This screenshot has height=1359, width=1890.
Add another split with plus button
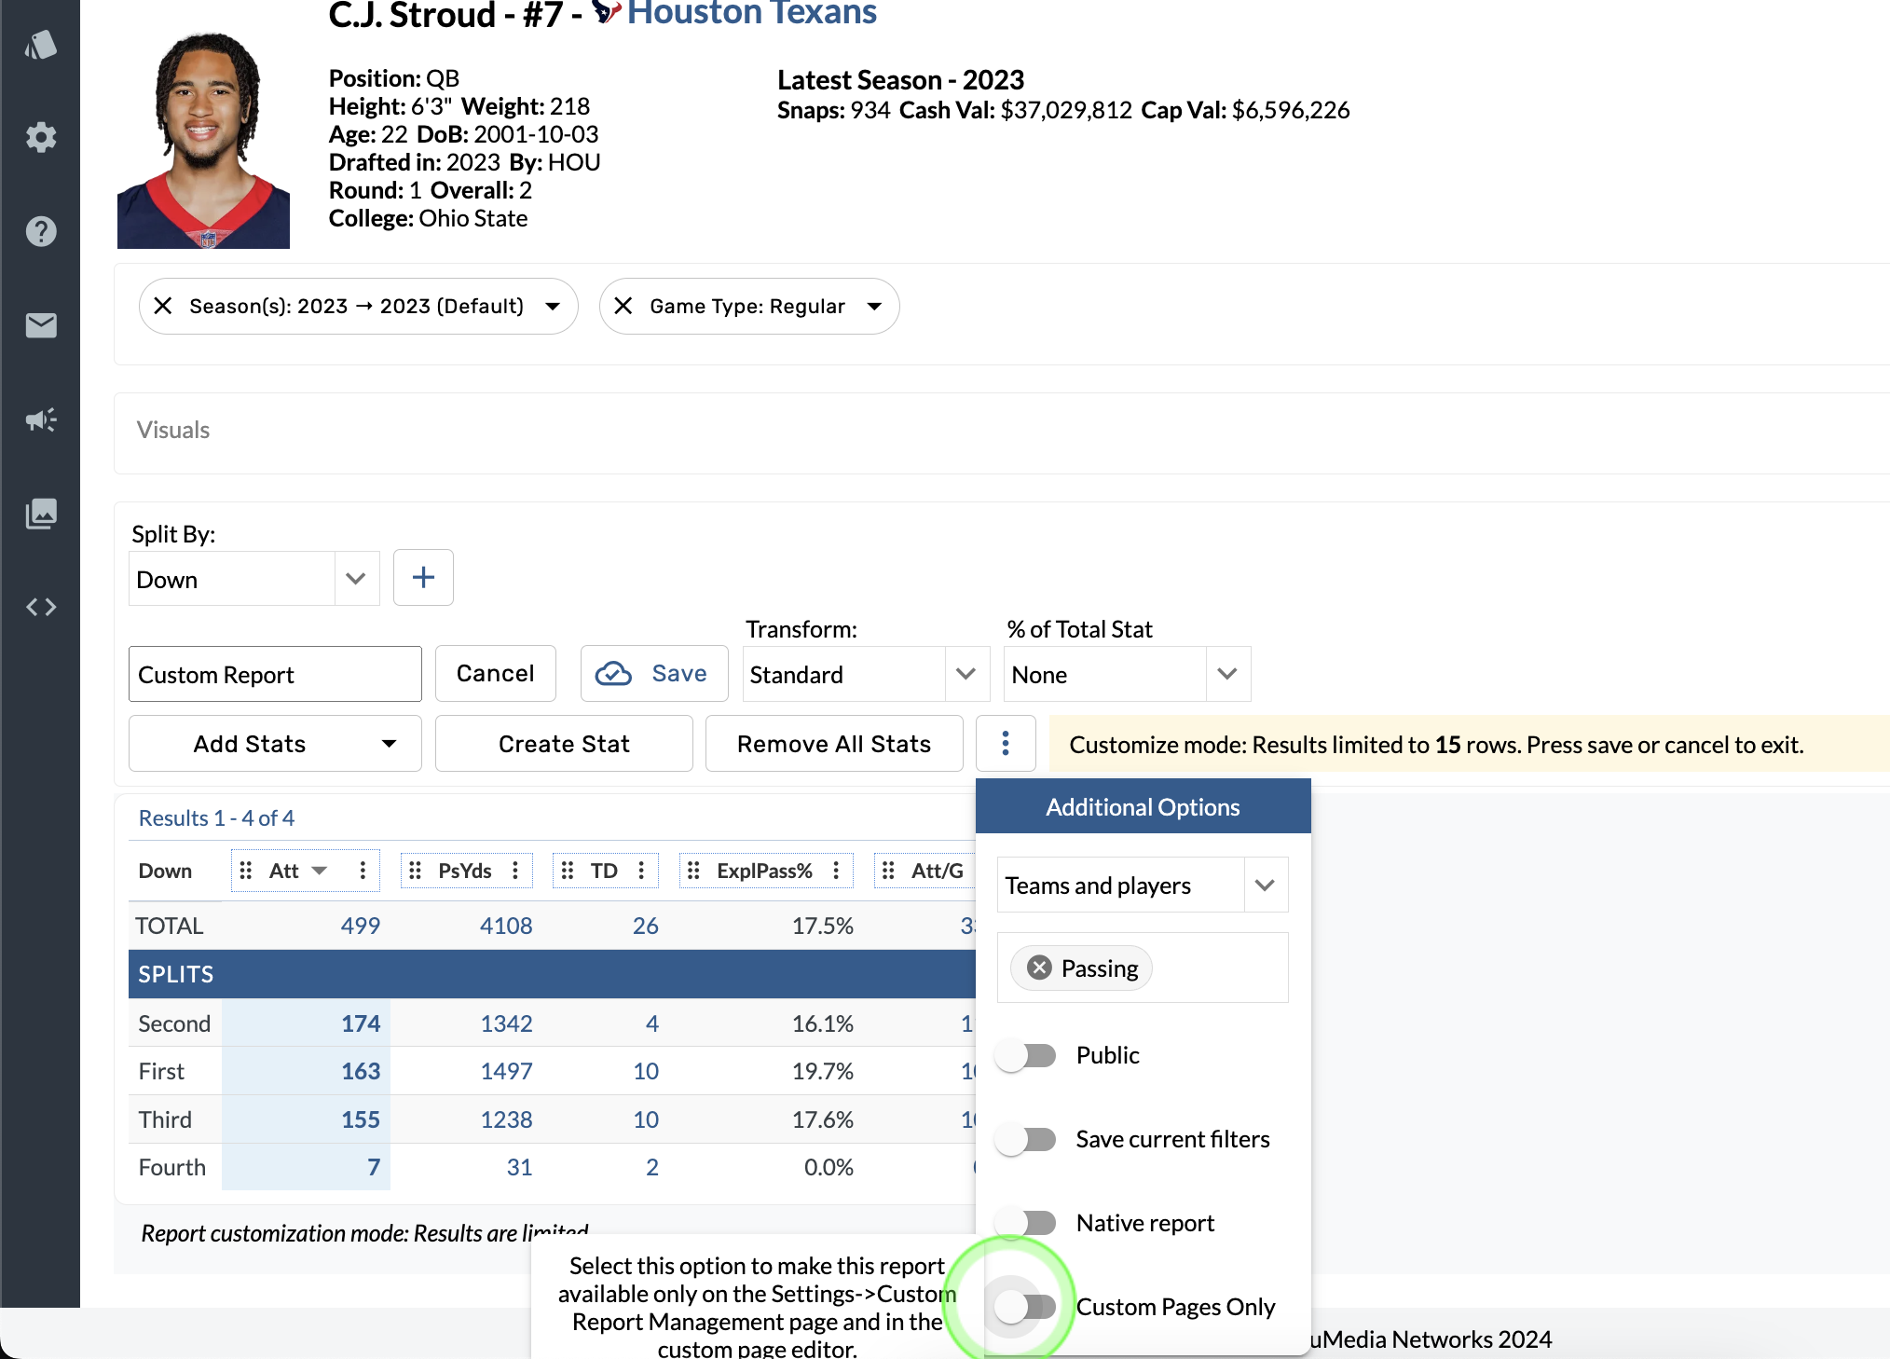pos(423,578)
